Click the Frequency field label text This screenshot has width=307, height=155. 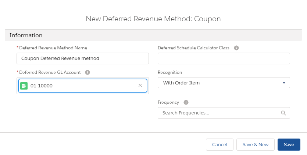168,102
